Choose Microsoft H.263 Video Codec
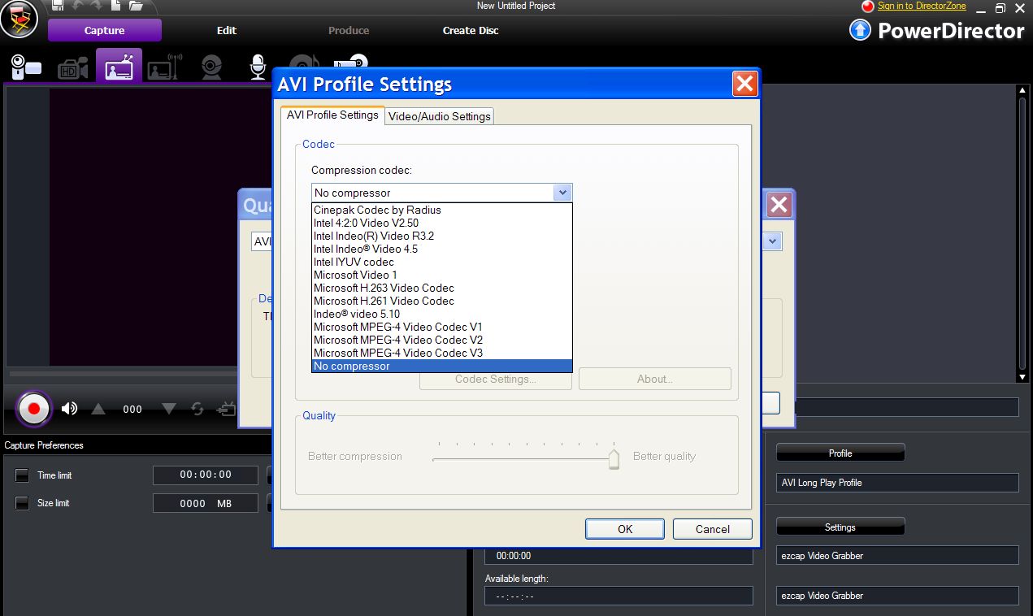 coord(442,288)
